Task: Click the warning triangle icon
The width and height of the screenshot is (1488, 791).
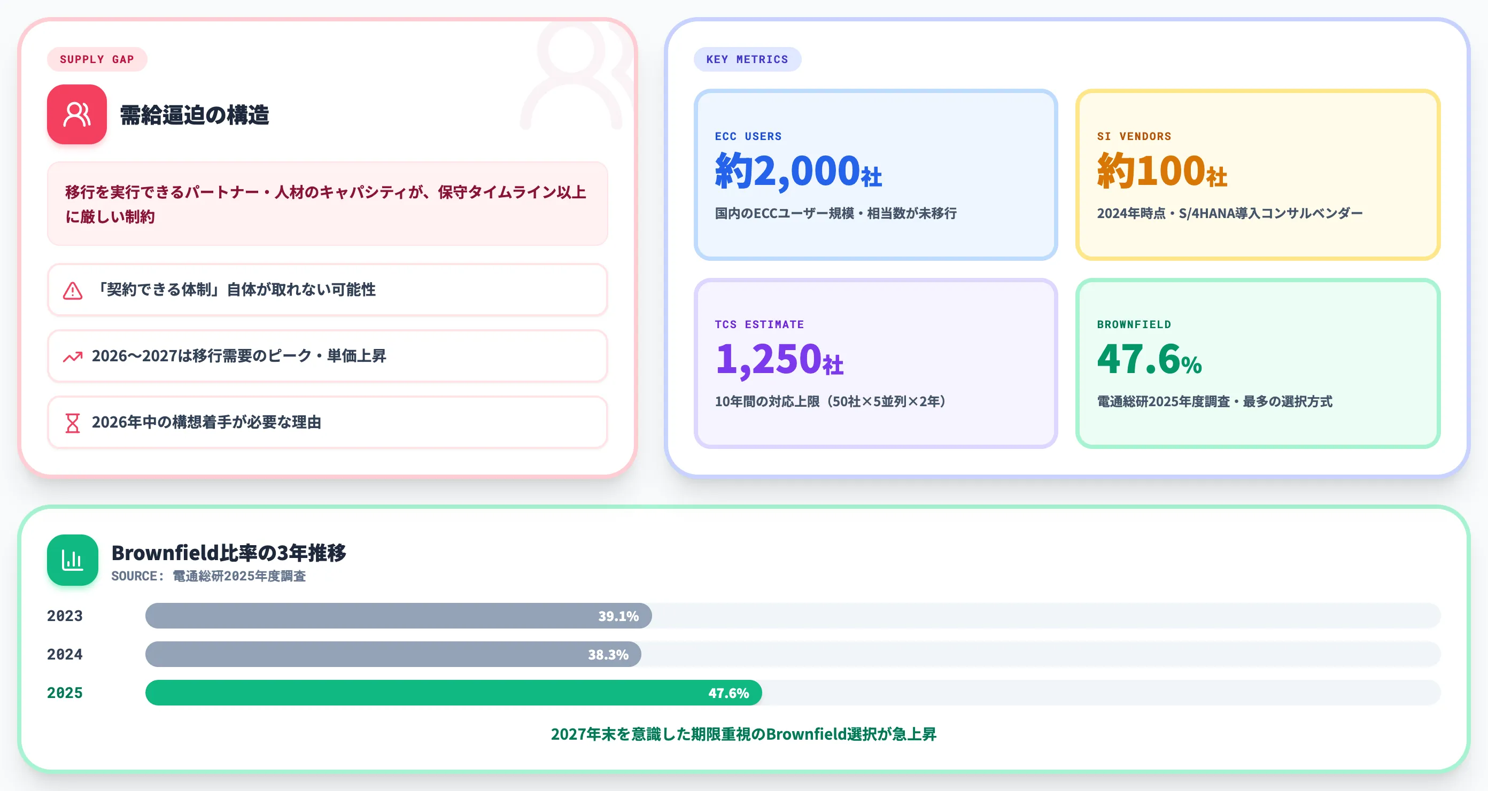Action: pyautogui.click(x=73, y=290)
